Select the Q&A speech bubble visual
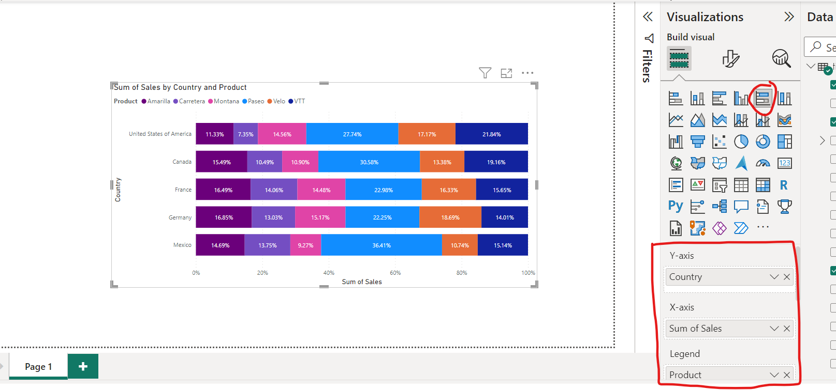The height and width of the screenshot is (390, 836). [741, 207]
